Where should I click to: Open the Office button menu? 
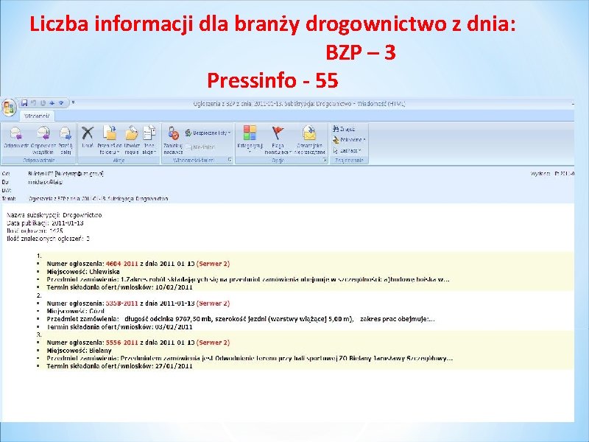[9, 107]
